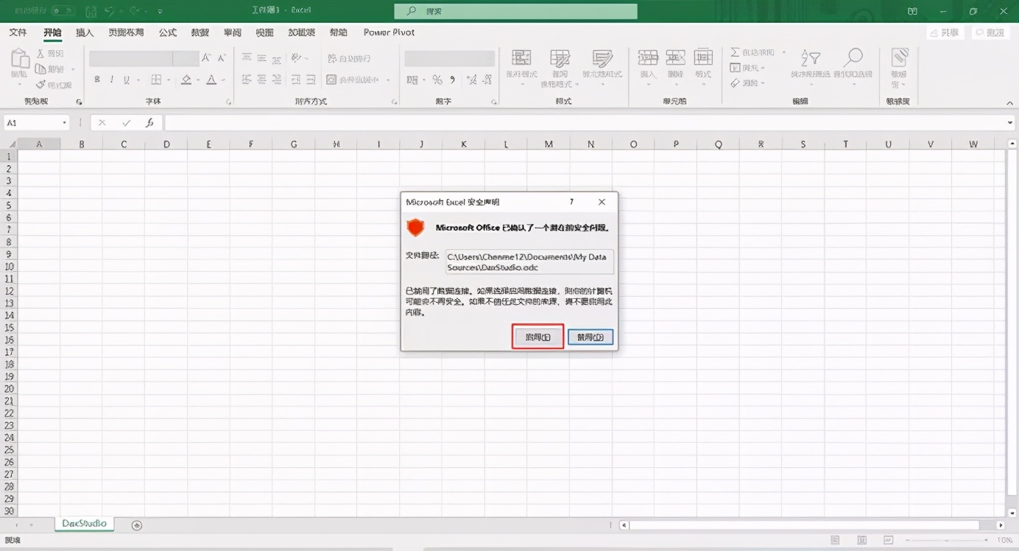Image resolution: width=1019 pixels, height=551 pixels.
Task: Click the Insert Function fx icon
Action: click(149, 123)
